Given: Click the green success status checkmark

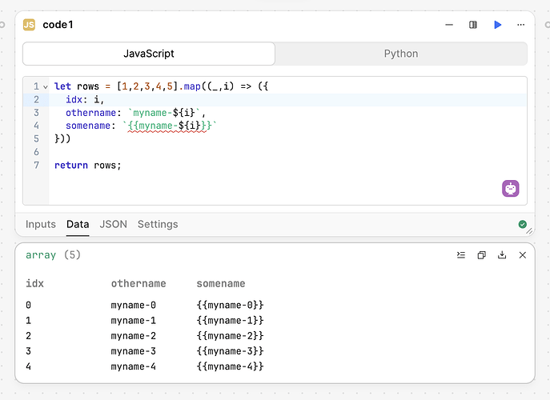Looking at the screenshot, I should click(523, 225).
